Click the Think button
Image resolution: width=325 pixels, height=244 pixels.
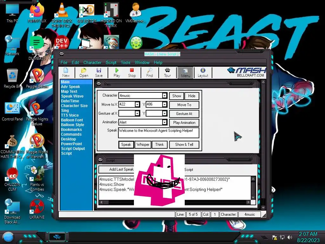159,145
